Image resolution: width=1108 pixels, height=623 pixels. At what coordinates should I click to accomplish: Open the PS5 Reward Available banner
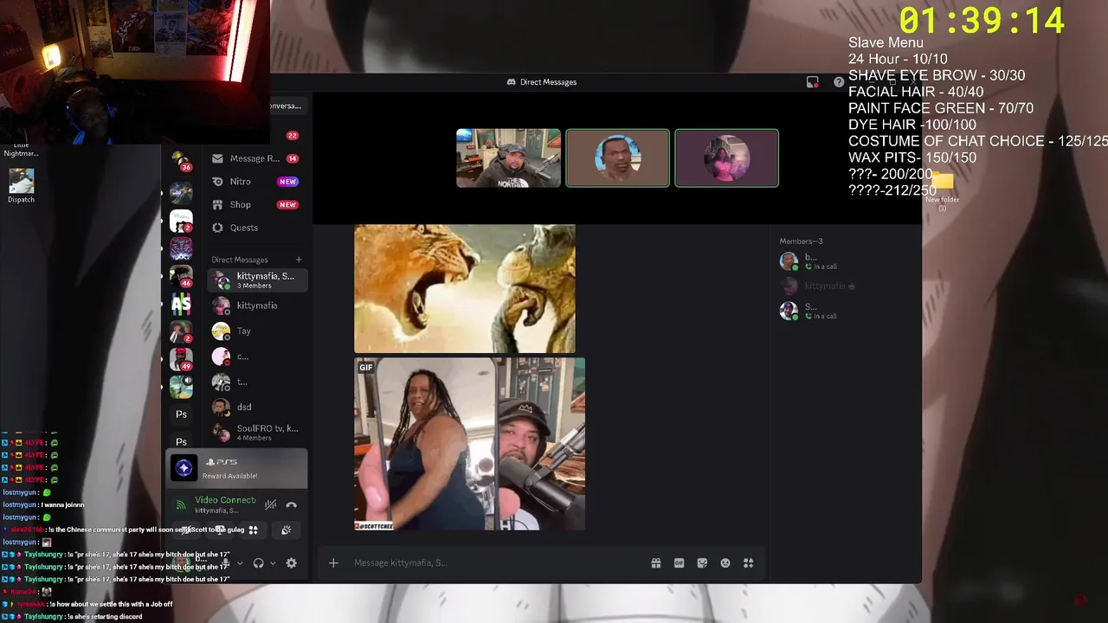pos(237,468)
